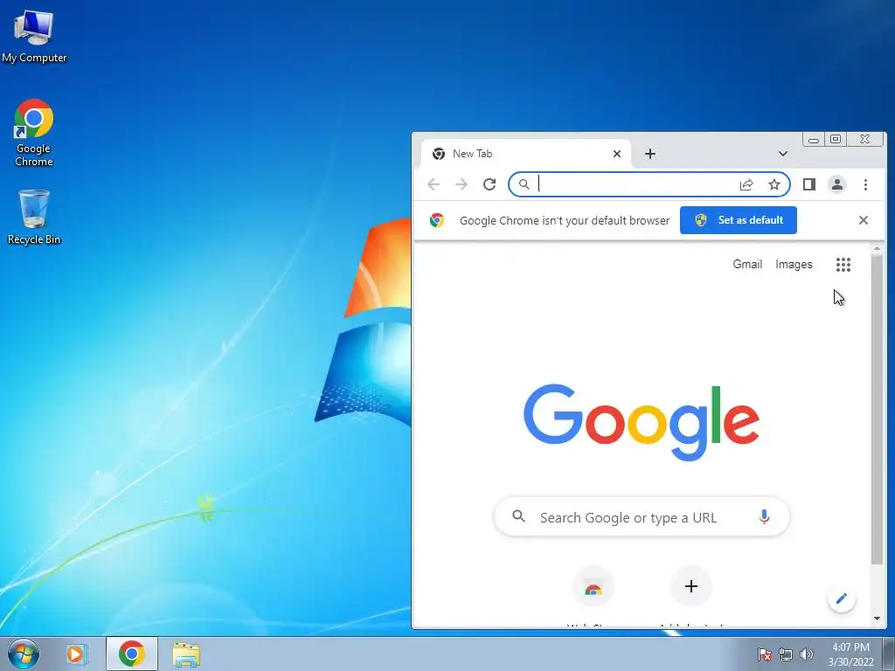Open the Recycle Bin desktop icon
Image resolution: width=895 pixels, height=671 pixels.
(x=34, y=217)
